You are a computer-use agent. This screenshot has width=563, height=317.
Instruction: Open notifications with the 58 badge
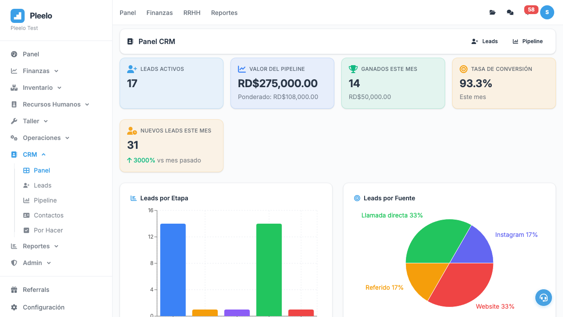pyautogui.click(x=528, y=12)
